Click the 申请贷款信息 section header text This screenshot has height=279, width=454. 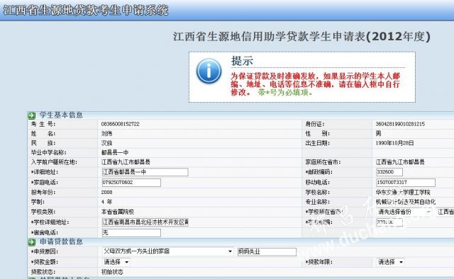[61, 241]
